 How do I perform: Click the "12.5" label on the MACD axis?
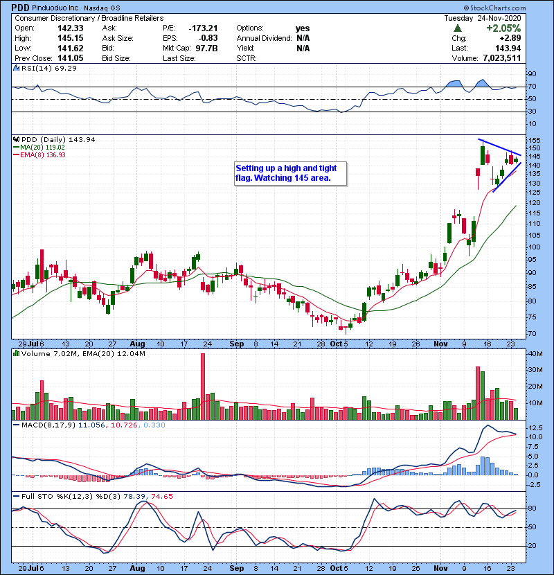[x=535, y=428]
